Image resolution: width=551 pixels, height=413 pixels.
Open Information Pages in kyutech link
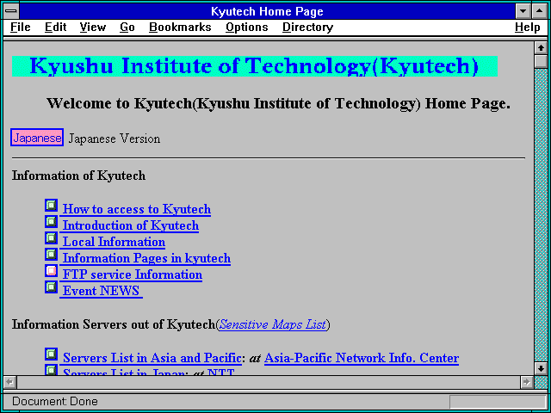(x=146, y=258)
